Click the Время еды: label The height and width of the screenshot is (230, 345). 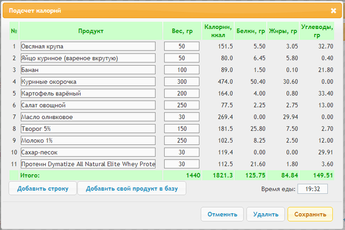tap(278, 189)
